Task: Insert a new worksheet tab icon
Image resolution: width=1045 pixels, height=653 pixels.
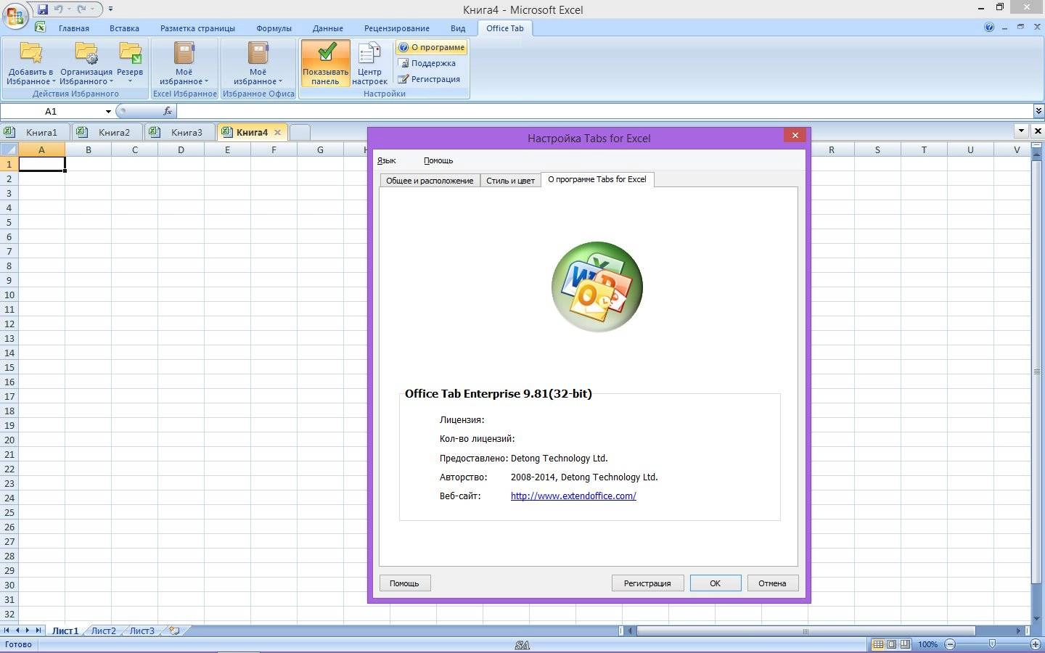Action: coord(174,631)
